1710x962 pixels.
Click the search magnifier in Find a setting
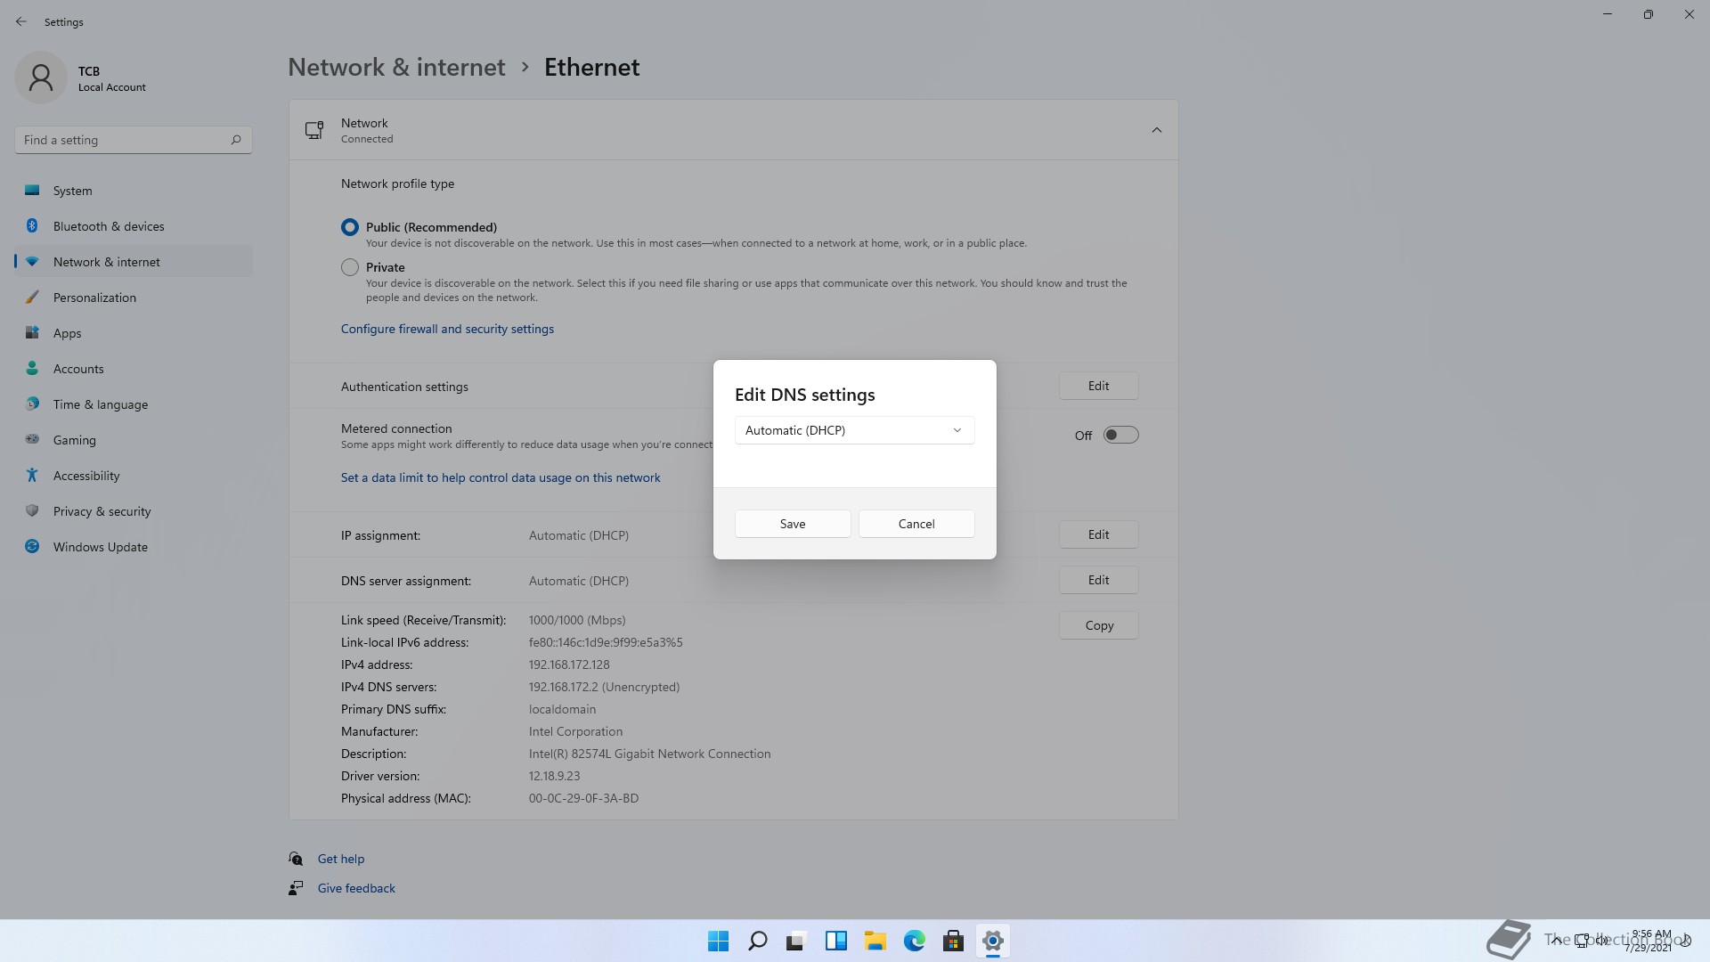tap(236, 140)
